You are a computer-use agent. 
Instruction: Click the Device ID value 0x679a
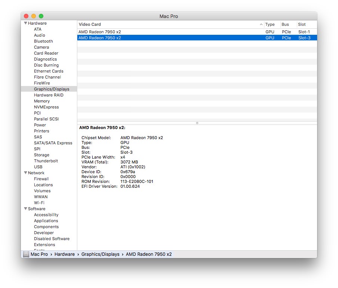click(128, 172)
